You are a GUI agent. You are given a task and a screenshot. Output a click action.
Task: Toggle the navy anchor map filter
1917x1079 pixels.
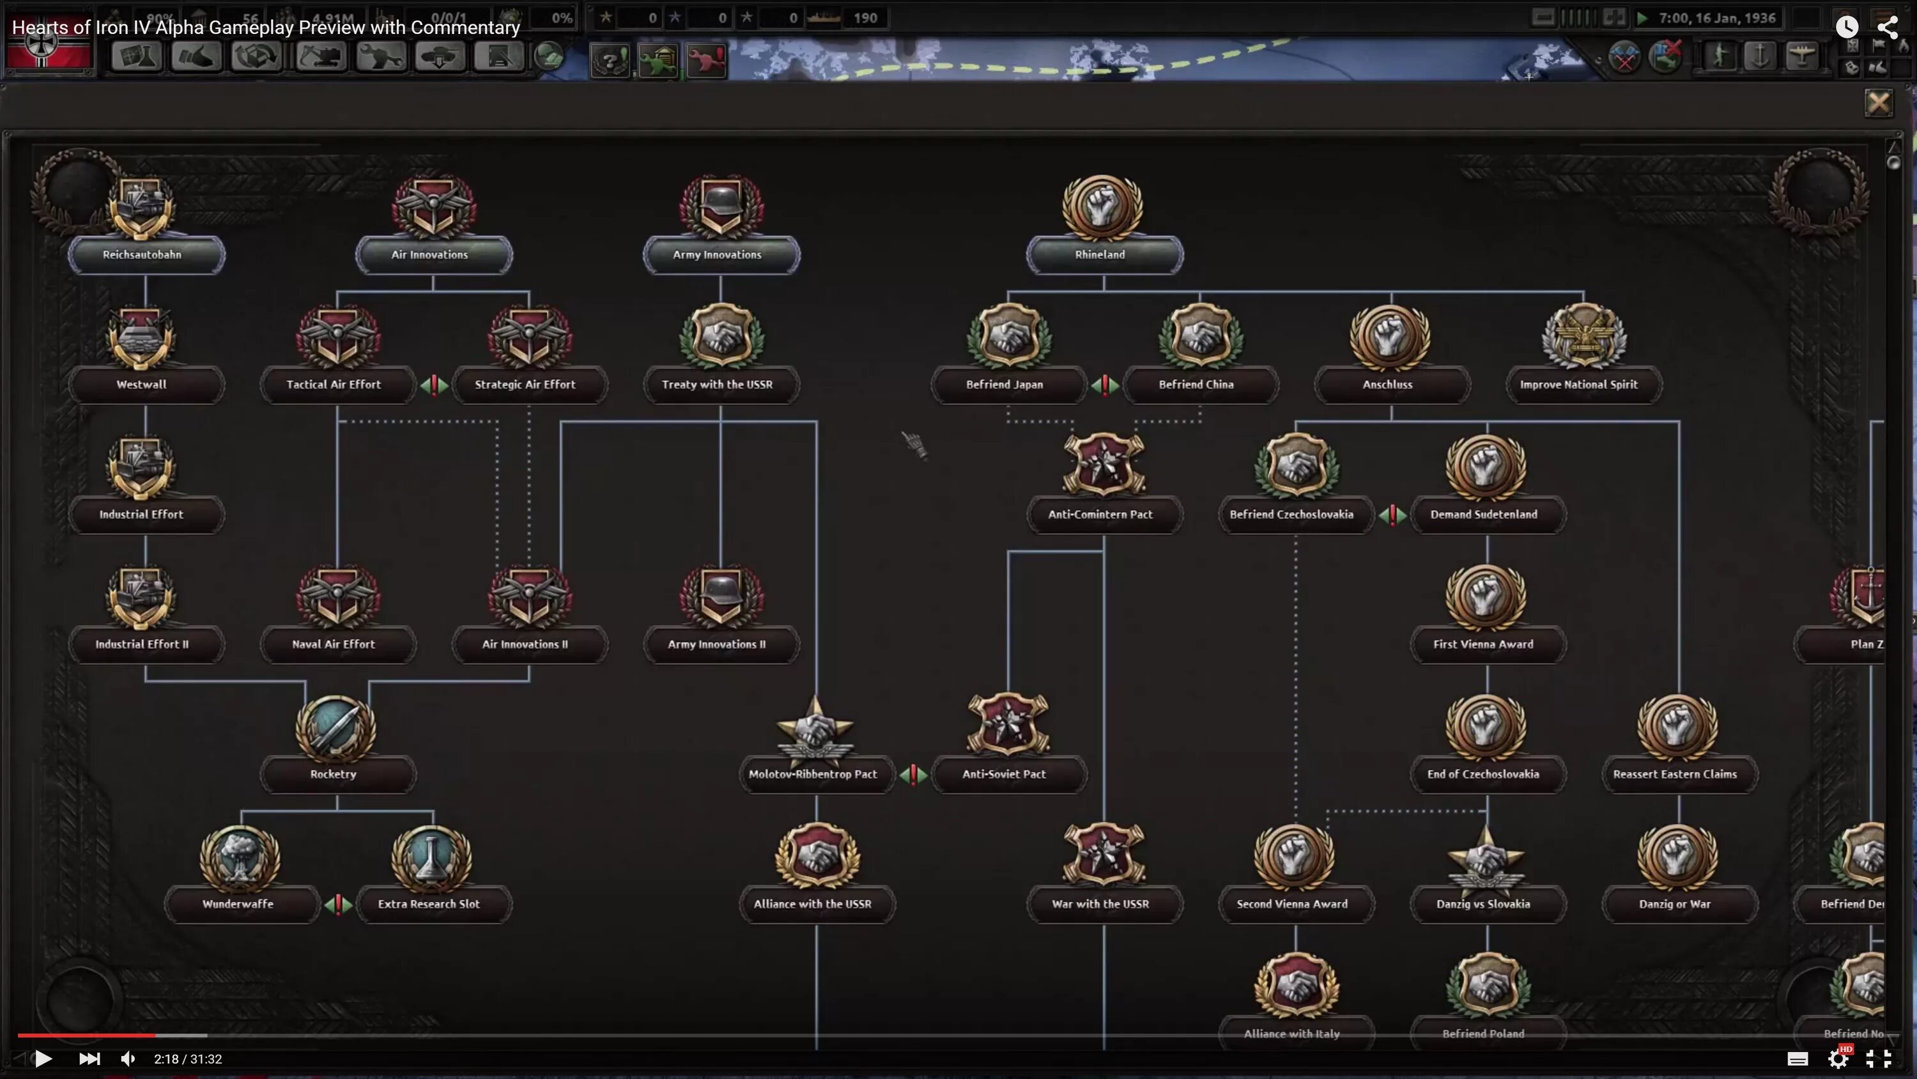click(x=1759, y=56)
